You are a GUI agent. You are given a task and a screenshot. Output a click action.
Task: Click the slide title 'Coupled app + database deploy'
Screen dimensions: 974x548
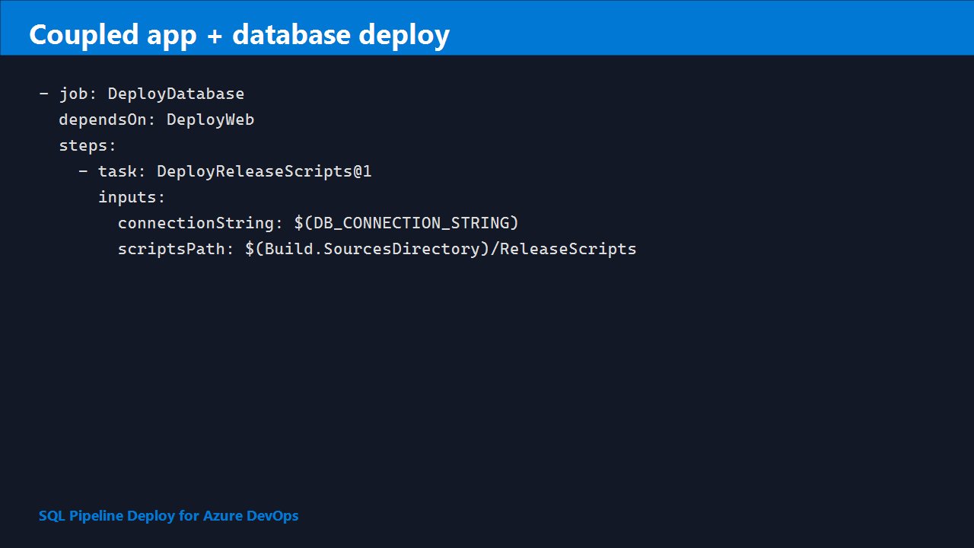coord(239,35)
